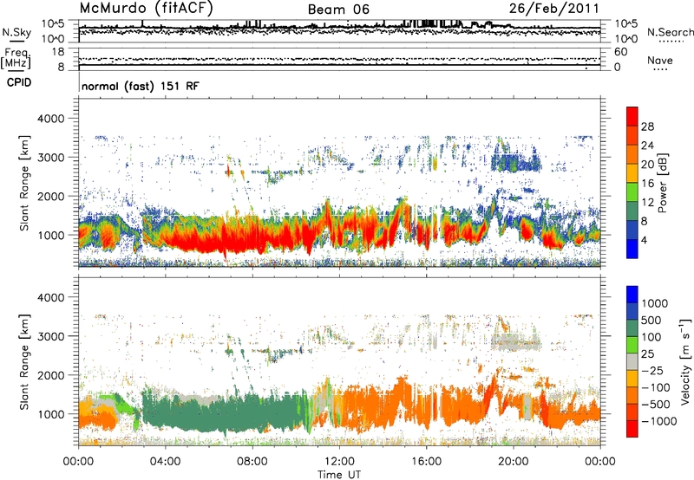Click the '16' tick on Power colorbar
Screen dimensions: 694x480
(x=647, y=184)
